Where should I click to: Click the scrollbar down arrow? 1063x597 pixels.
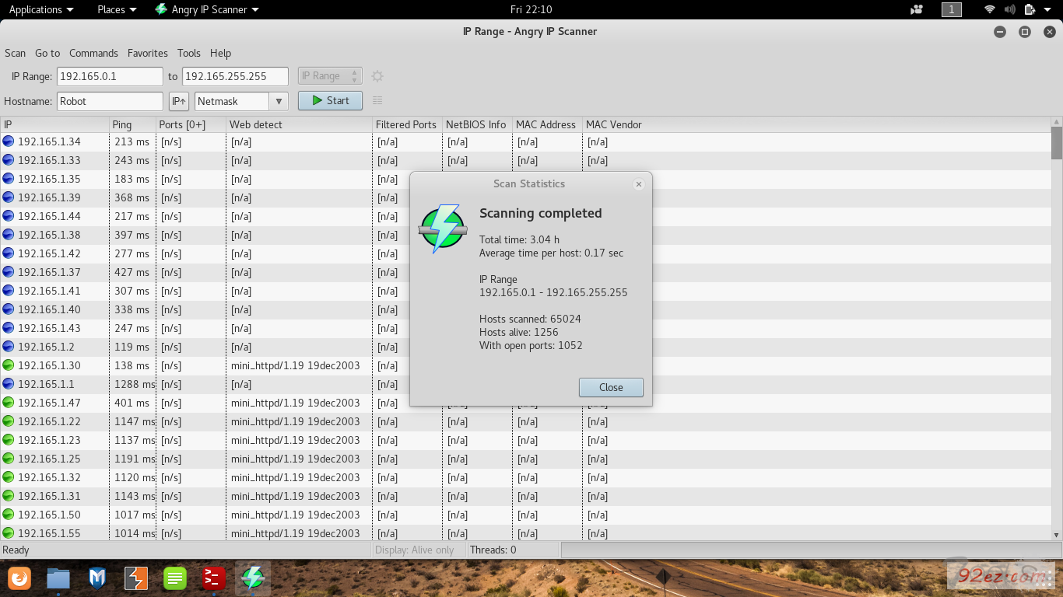1056,535
